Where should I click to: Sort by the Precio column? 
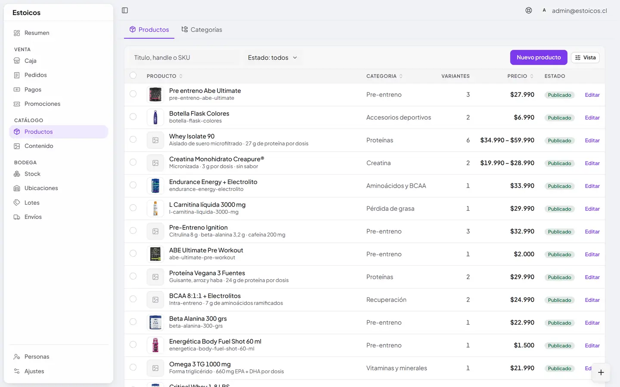[520, 76]
